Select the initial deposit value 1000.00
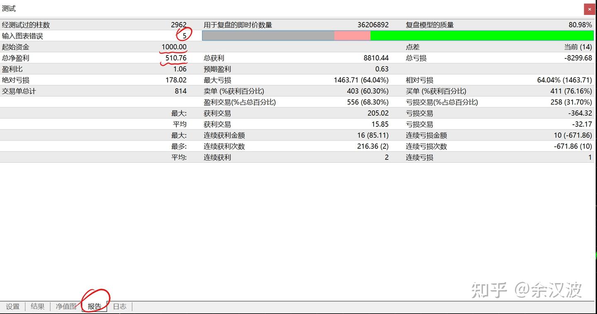This screenshot has width=597, height=314. [x=174, y=47]
